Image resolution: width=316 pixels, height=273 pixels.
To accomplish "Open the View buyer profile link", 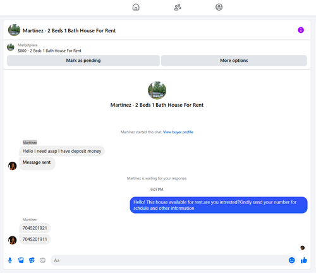I will point(178,132).
